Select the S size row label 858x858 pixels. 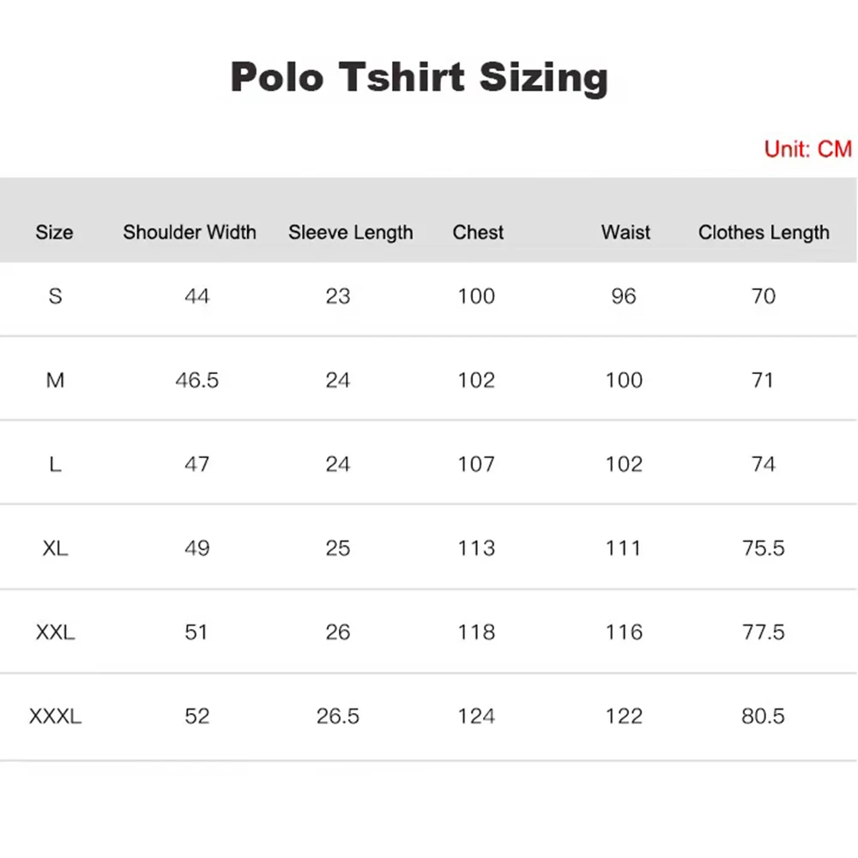point(55,297)
